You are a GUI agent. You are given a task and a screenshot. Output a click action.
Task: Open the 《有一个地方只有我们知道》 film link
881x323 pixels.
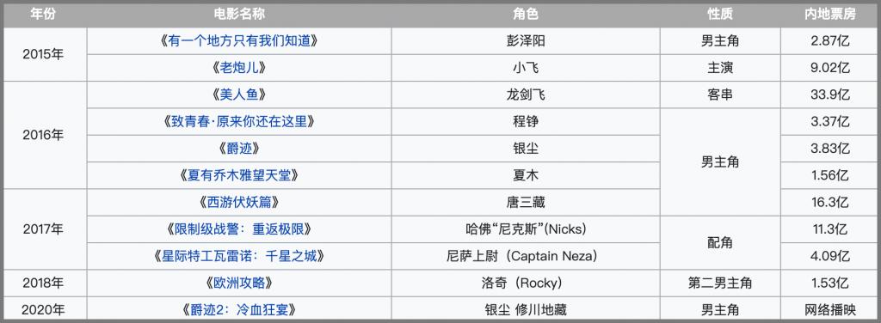pyautogui.click(x=239, y=41)
